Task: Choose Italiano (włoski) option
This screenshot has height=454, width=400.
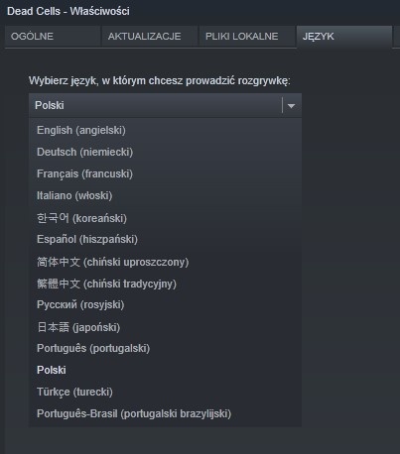Action: [165, 195]
